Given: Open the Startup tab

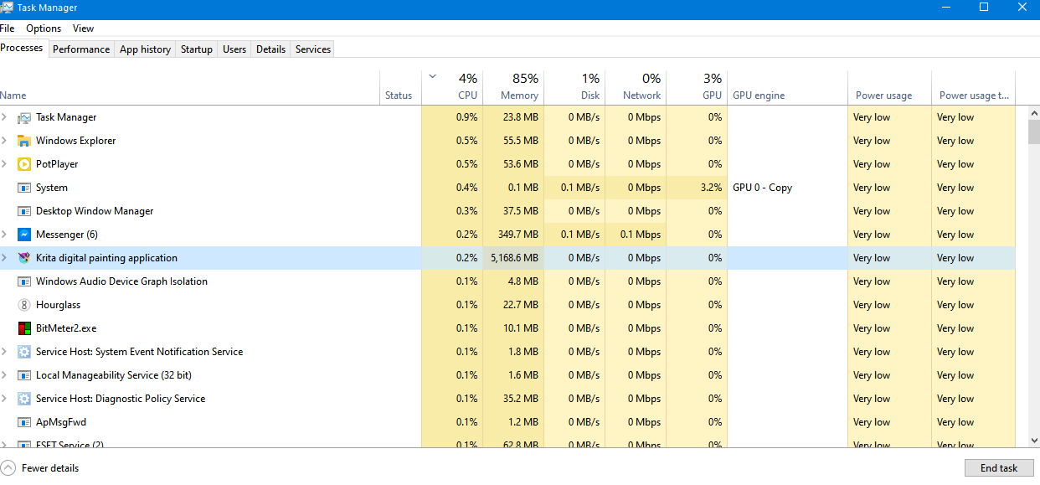Looking at the screenshot, I should click(197, 49).
